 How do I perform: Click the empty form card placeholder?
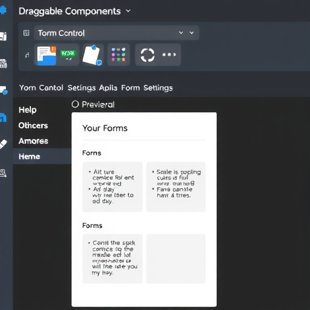(176, 259)
